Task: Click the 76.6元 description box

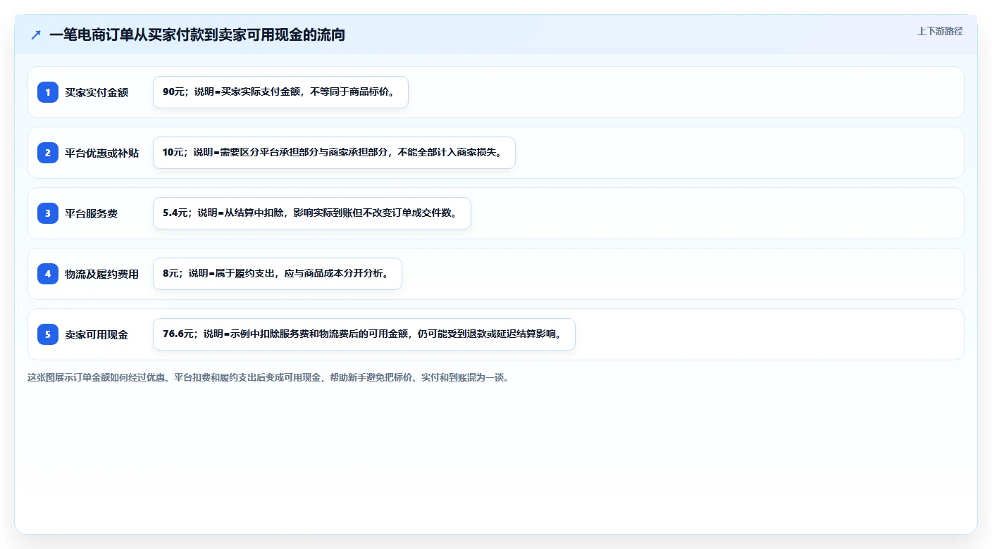Action: [x=364, y=334]
